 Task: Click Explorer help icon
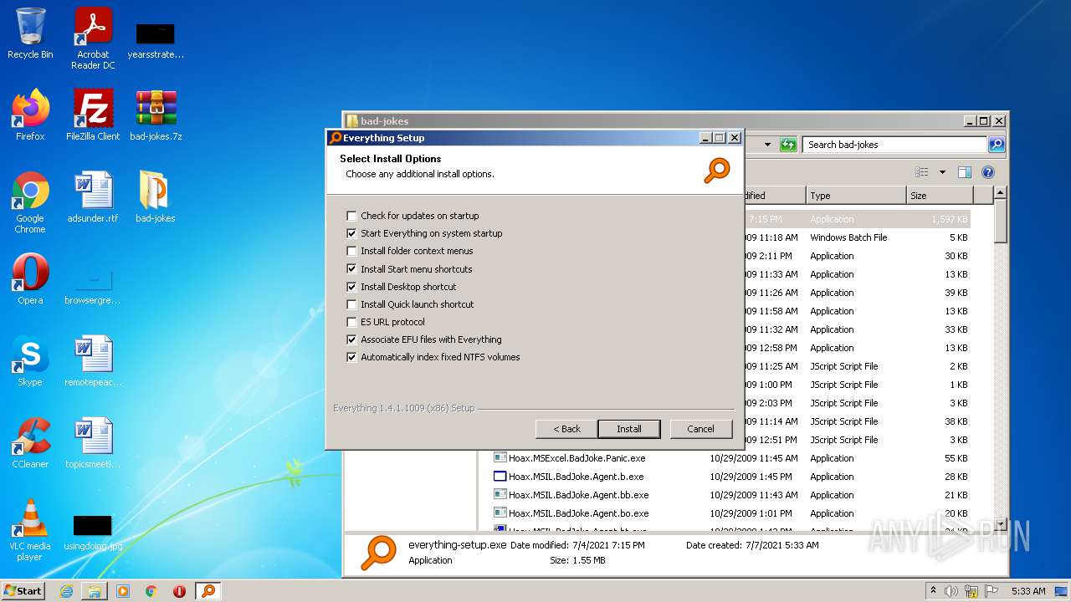tap(987, 172)
